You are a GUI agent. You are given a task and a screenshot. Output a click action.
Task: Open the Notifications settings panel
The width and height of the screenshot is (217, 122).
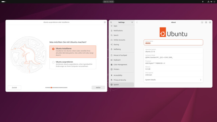pos(121,30)
